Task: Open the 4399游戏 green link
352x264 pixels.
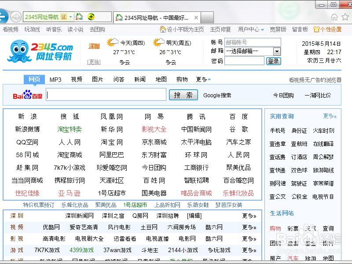Action: [x=81, y=250]
